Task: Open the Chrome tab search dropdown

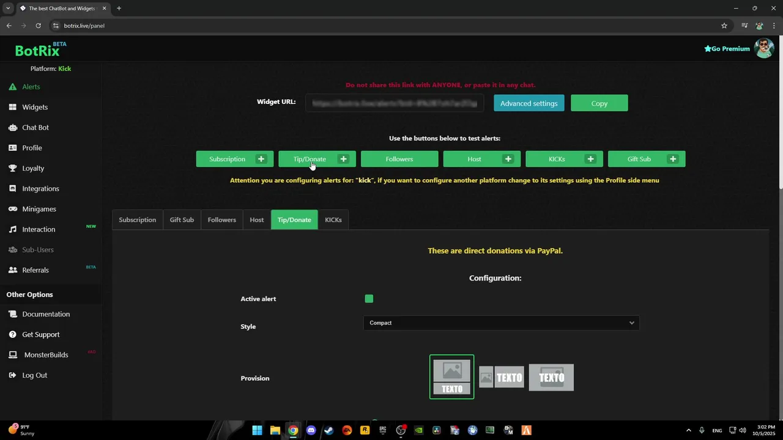Action: click(x=8, y=9)
